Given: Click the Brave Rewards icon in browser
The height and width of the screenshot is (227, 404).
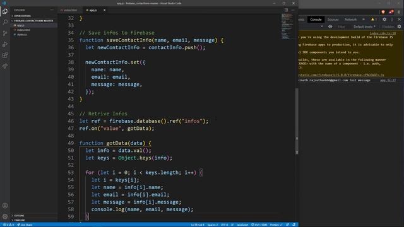Looking at the screenshot, I should click(x=391, y=12).
